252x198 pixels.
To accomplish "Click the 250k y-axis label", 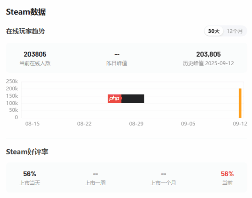I will tap(12, 81).
